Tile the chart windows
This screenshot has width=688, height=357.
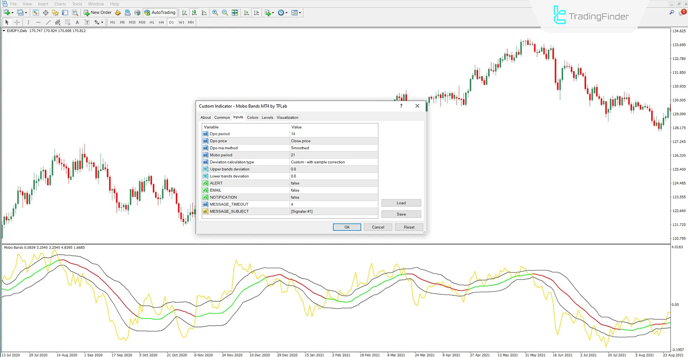coord(234,12)
